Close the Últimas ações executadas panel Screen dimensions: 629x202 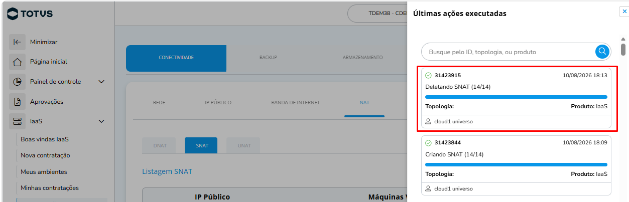pyautogui.click(x=624, y=11)
